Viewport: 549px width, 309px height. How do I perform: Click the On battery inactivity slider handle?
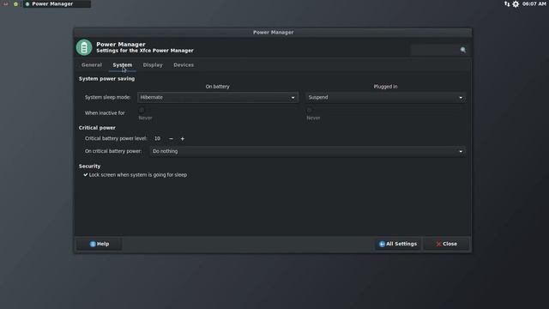click(x=142, y=110)
